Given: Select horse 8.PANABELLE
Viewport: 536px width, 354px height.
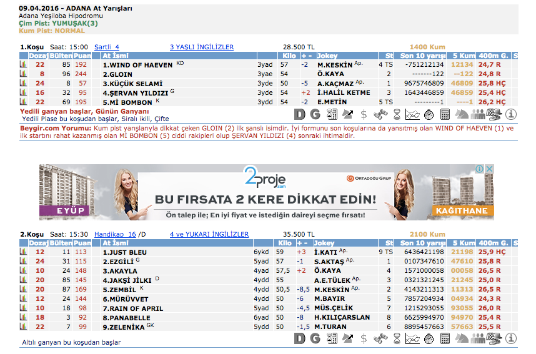Looking at the screenshot, I should click(126, 317).
